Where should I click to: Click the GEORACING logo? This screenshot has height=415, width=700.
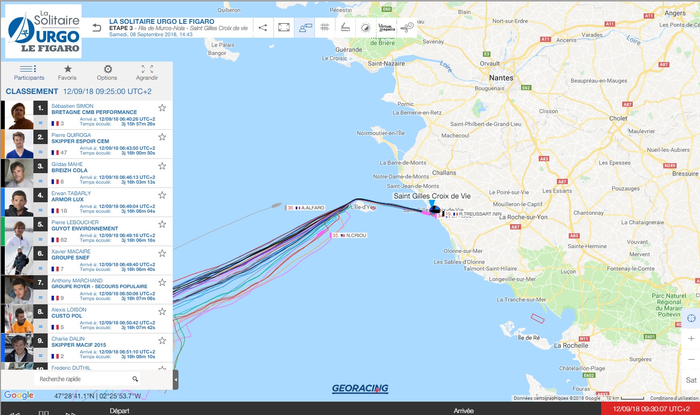tap(360, 389)
